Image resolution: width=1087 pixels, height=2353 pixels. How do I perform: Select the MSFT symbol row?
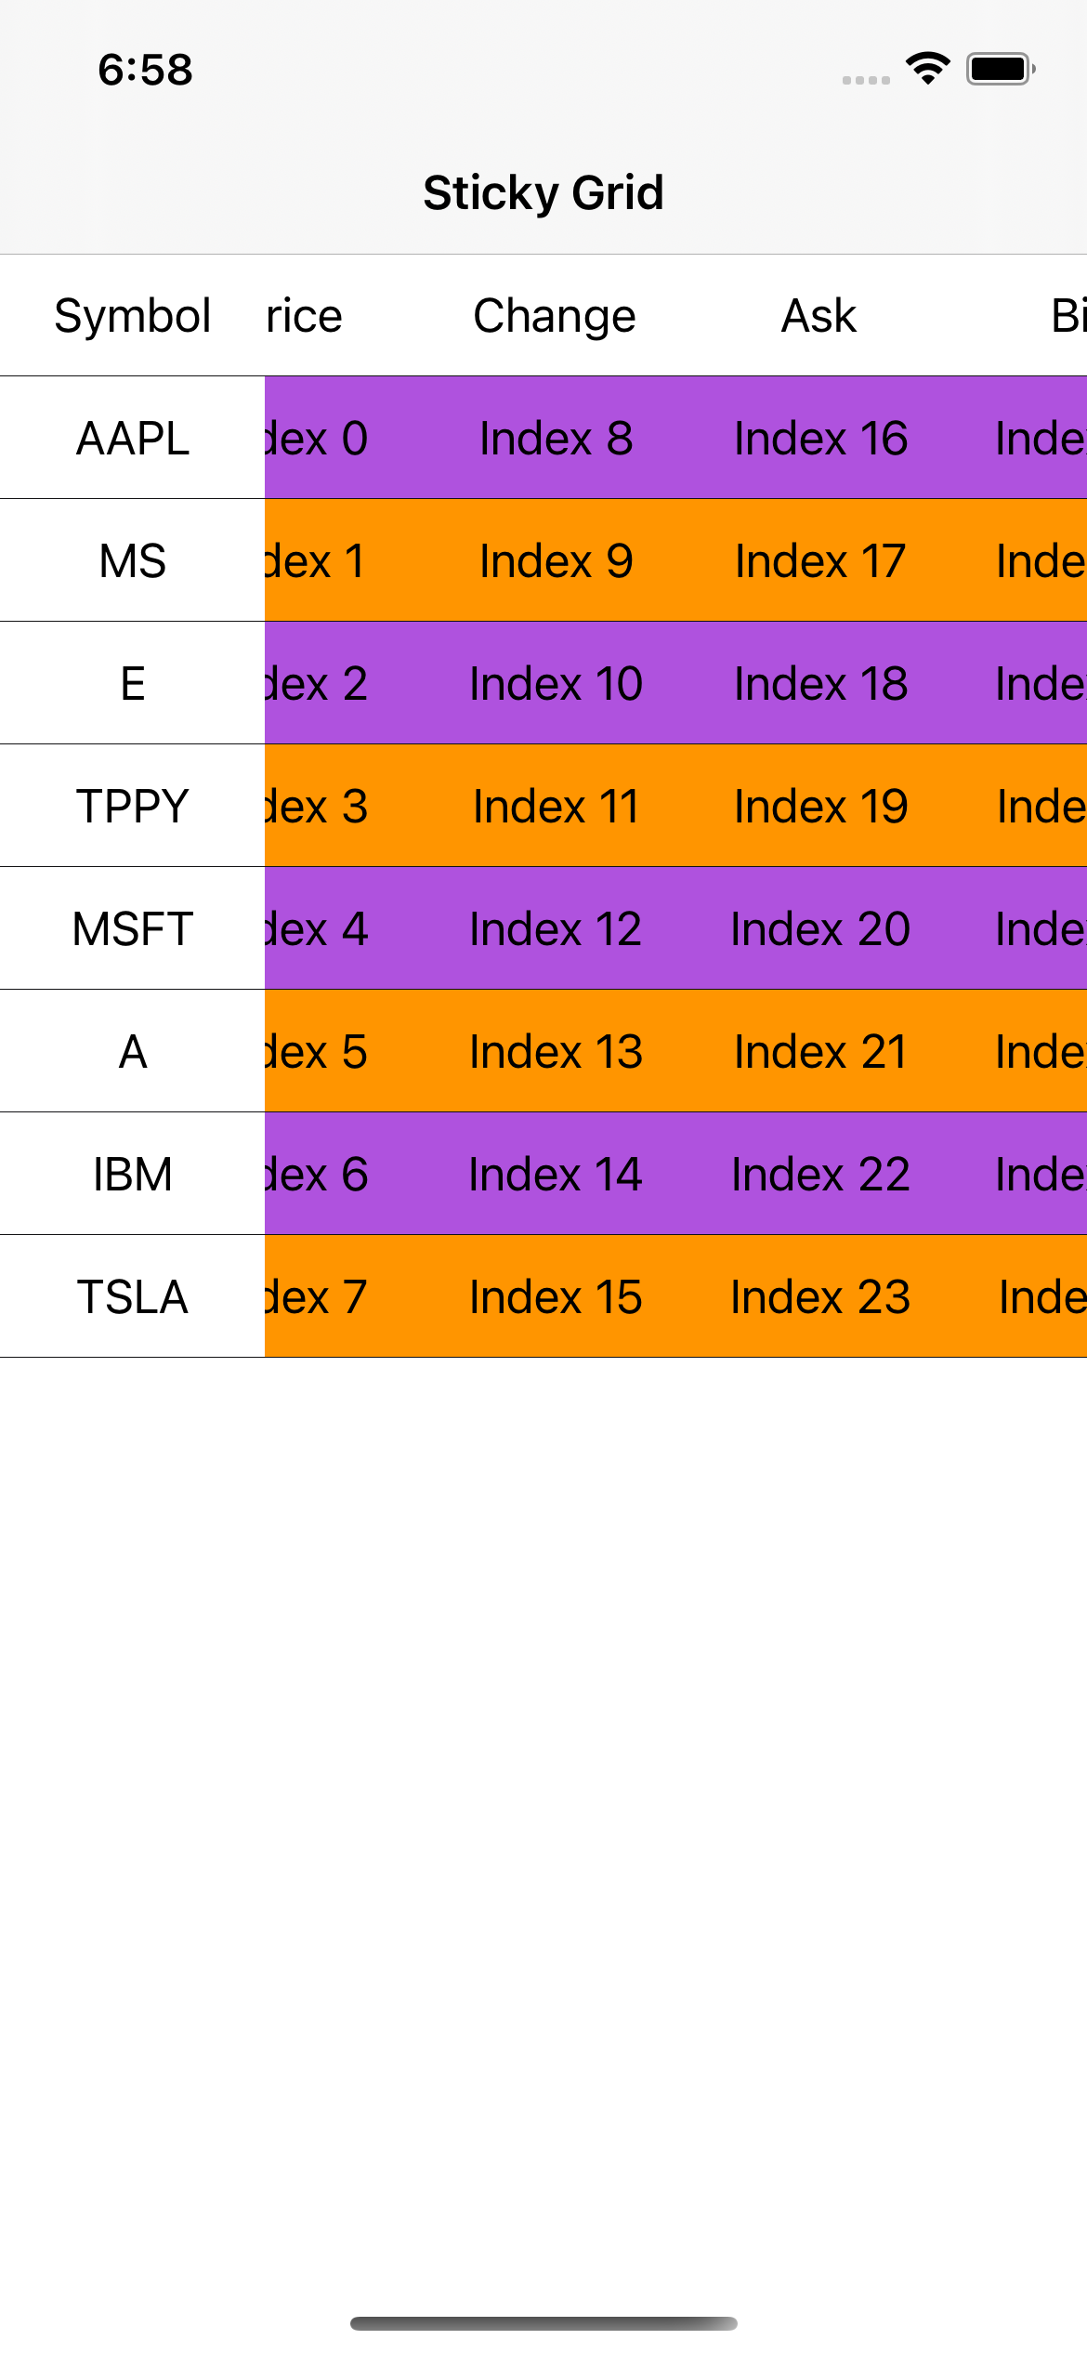pyautogui.click(x=133, y=929)
